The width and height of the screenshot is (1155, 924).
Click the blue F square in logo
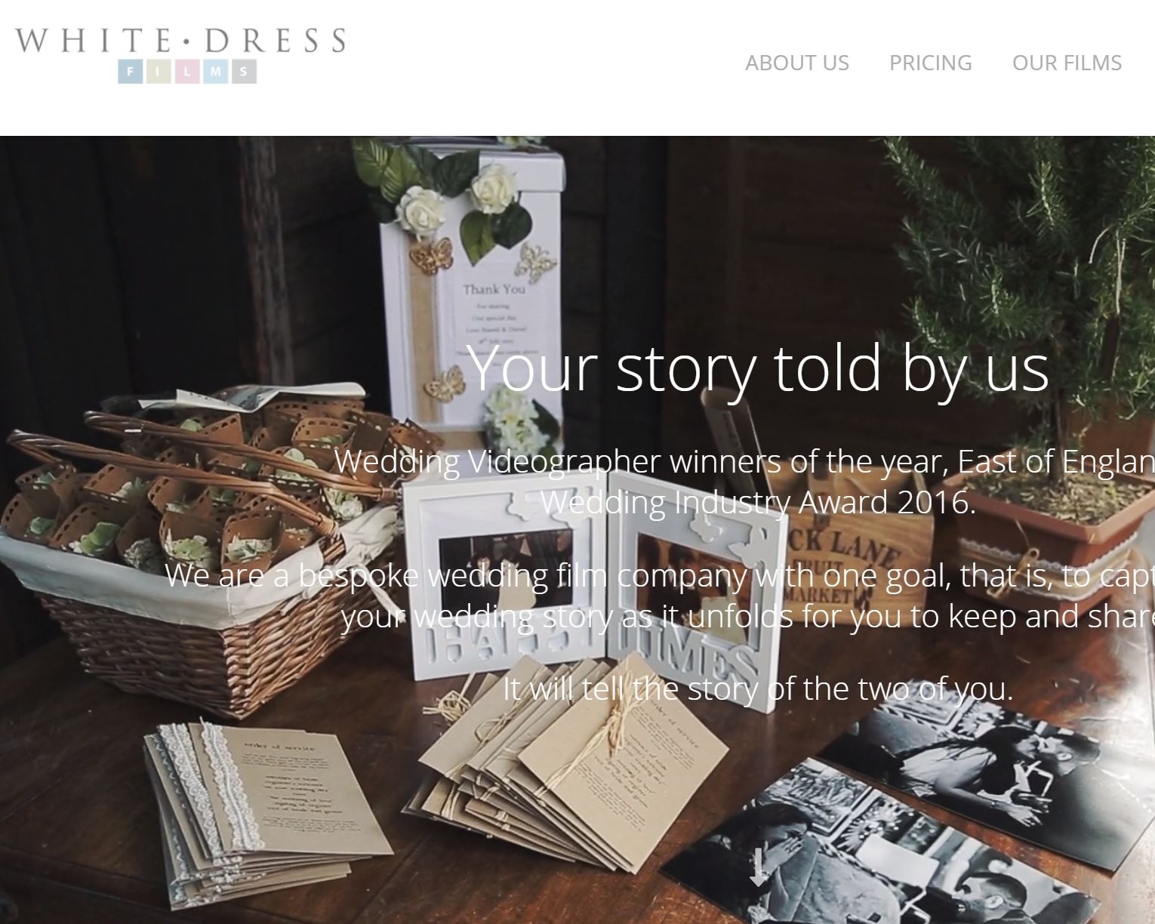131,72
